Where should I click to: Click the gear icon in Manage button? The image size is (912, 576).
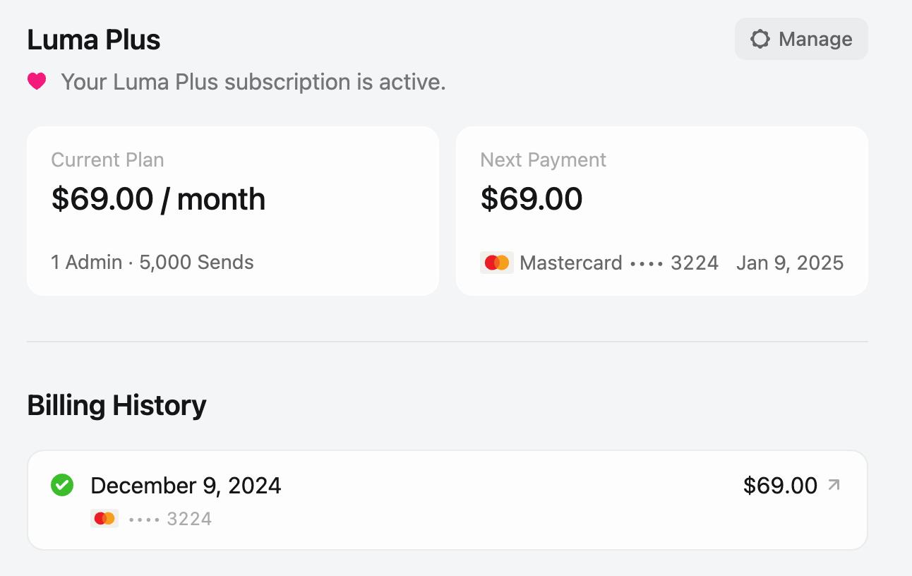click(760, 39)
